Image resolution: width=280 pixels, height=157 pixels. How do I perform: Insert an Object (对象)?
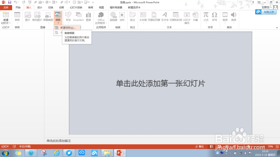click(195, 16)
